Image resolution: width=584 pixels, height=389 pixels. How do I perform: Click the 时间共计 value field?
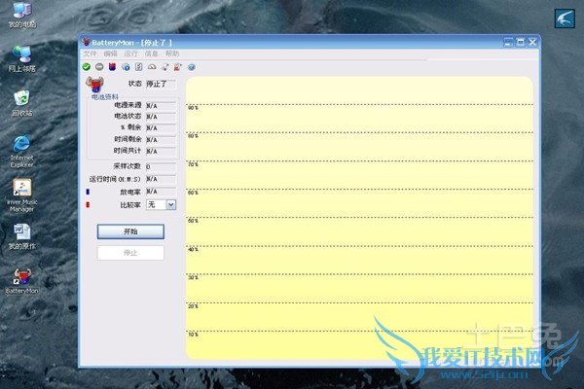coord(161,151)
